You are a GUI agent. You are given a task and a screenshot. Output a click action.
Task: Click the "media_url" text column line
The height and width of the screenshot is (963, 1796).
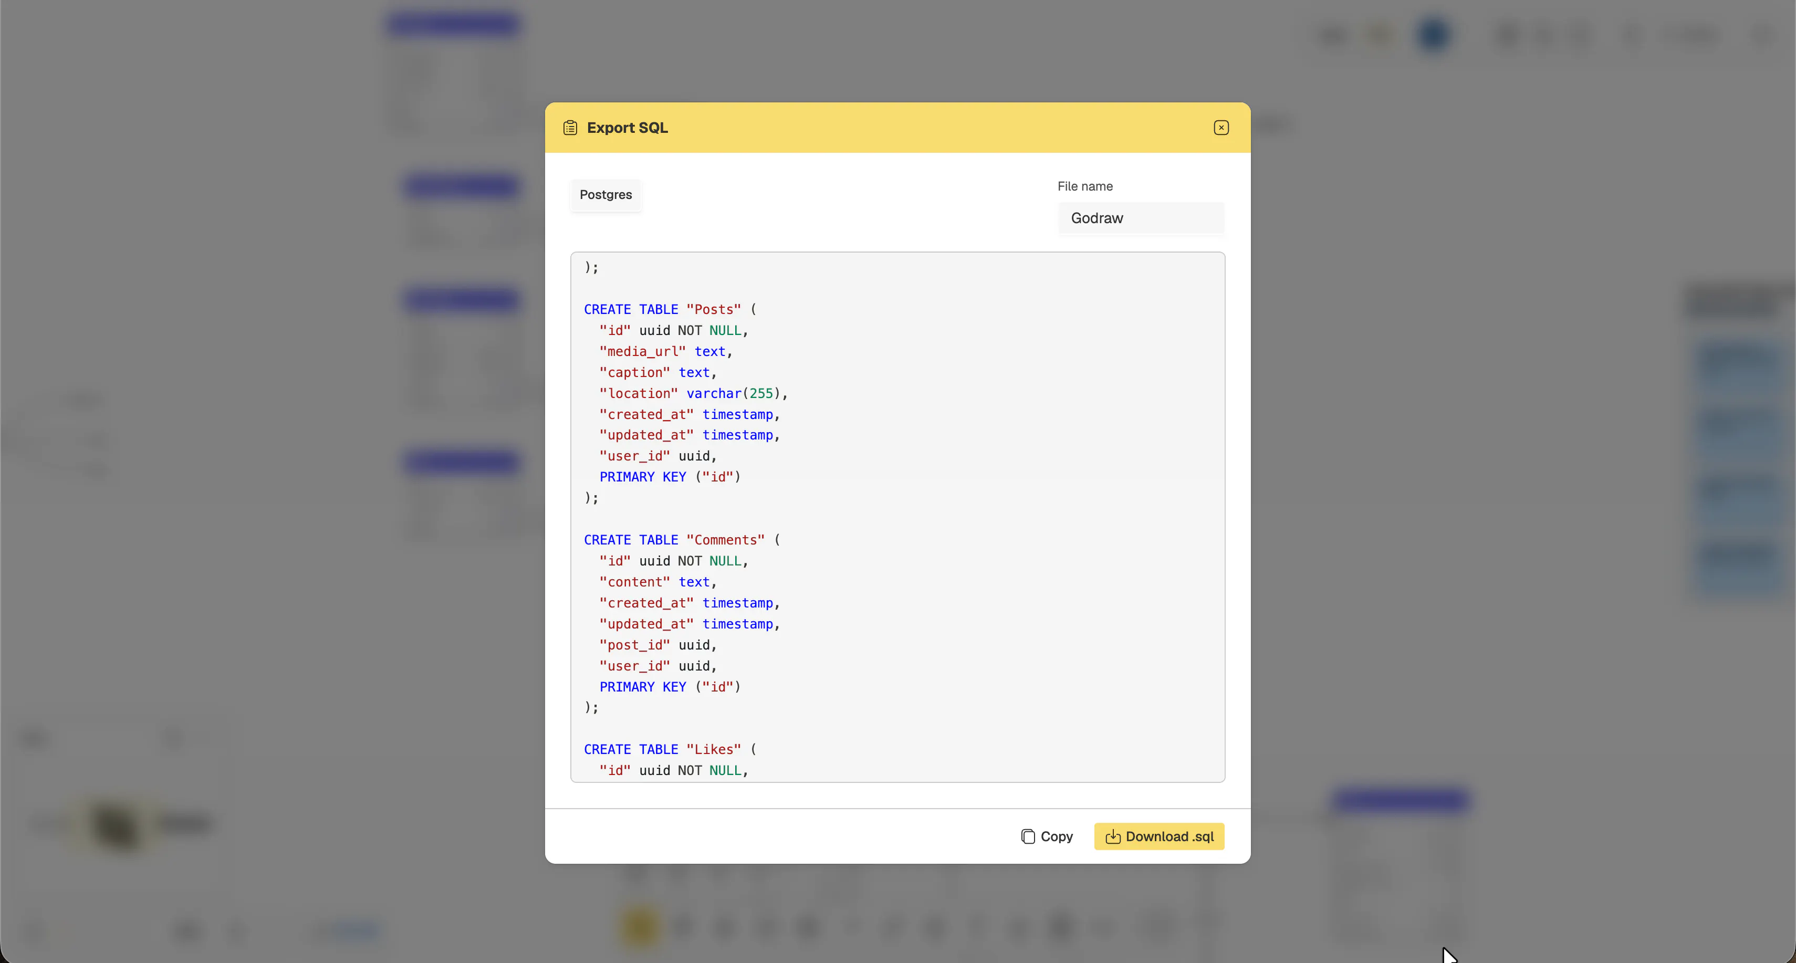(666, 351)
